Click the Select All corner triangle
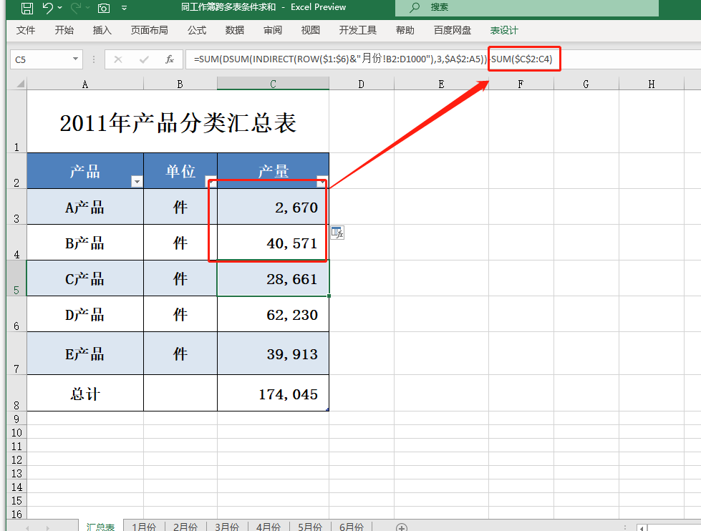 point(19,84)
